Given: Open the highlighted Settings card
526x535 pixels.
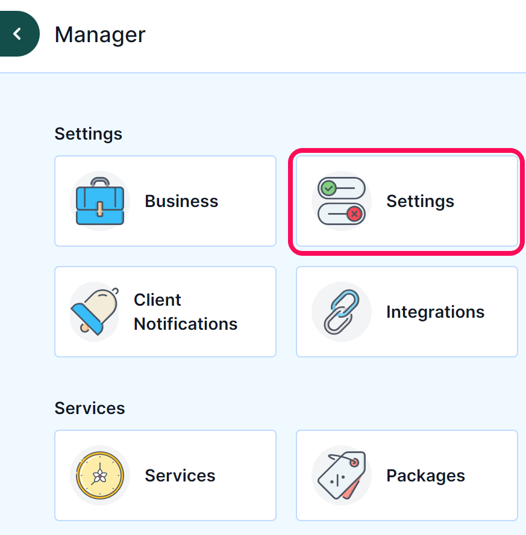Looking at the screenshot, I should tap(407, 201).
